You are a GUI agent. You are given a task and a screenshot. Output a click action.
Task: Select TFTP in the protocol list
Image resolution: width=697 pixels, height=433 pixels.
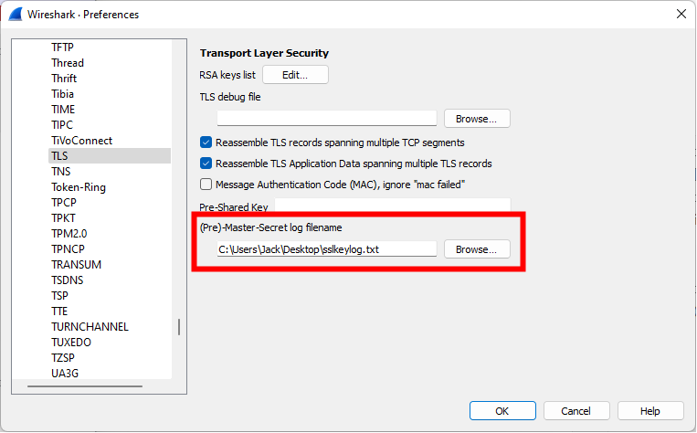(x=62, y=48)
